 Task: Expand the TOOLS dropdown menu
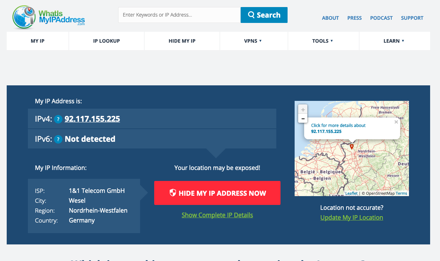(323, 41)
